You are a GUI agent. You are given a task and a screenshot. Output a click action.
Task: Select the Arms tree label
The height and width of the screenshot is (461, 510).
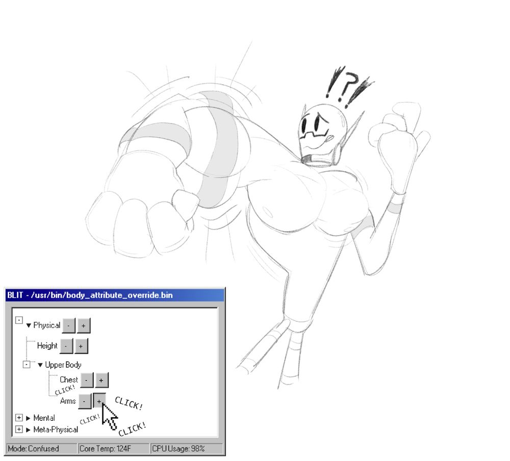tap(68, 401)
